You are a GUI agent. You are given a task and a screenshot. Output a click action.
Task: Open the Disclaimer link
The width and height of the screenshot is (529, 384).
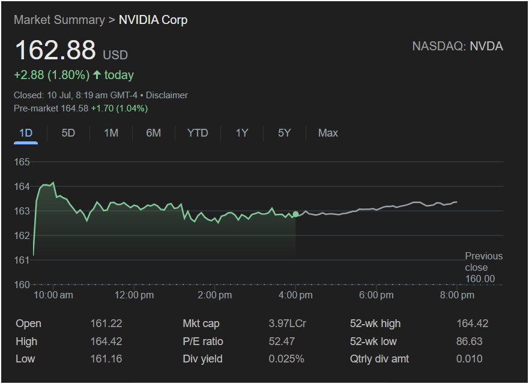point(167,95)
